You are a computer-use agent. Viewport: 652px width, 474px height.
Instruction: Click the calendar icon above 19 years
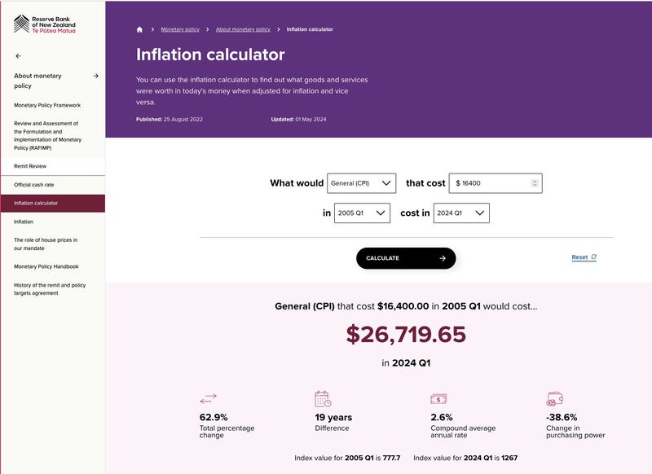click(x=323, y=399)
